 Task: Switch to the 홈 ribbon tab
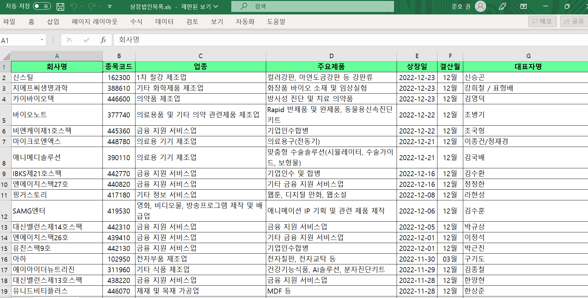31,21
